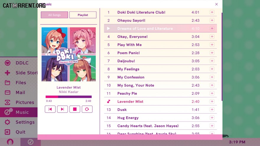This screenshot has height=146, width=260.
Task: Click the music note taskbar icon
Action: coord(30,142)
